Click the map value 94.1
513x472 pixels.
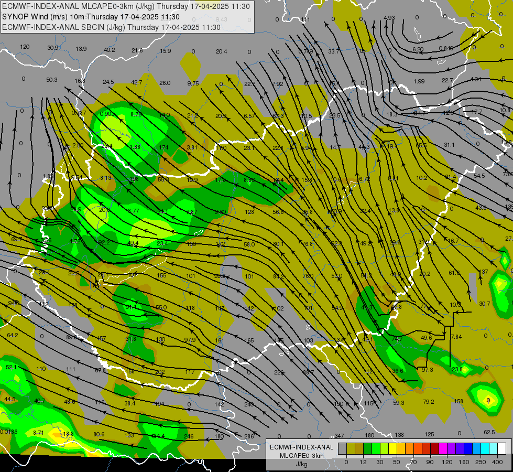(x=131, y=307)
